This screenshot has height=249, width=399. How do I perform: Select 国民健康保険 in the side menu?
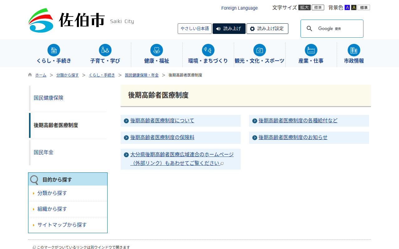(x=49, y=98)
